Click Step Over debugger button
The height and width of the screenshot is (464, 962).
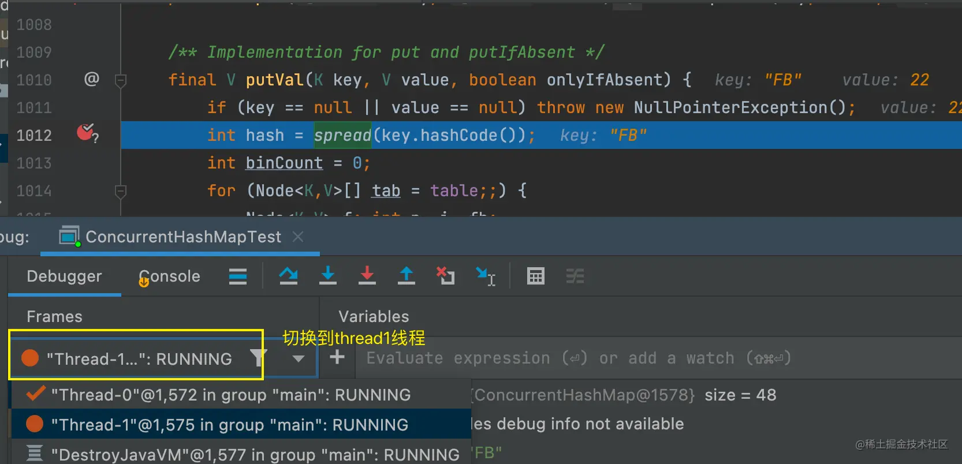point(288,276)
